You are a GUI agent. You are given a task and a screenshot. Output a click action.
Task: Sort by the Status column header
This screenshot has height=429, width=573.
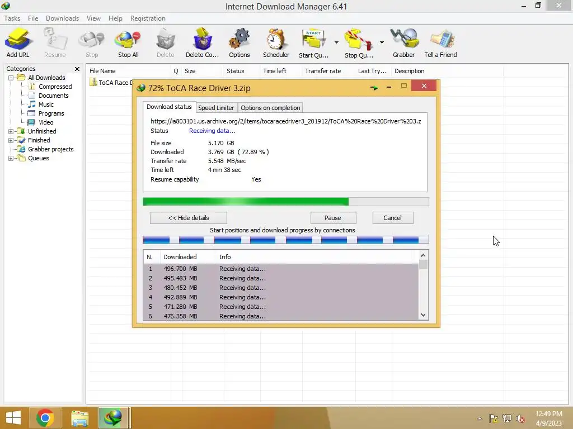[x=242, y=71]
